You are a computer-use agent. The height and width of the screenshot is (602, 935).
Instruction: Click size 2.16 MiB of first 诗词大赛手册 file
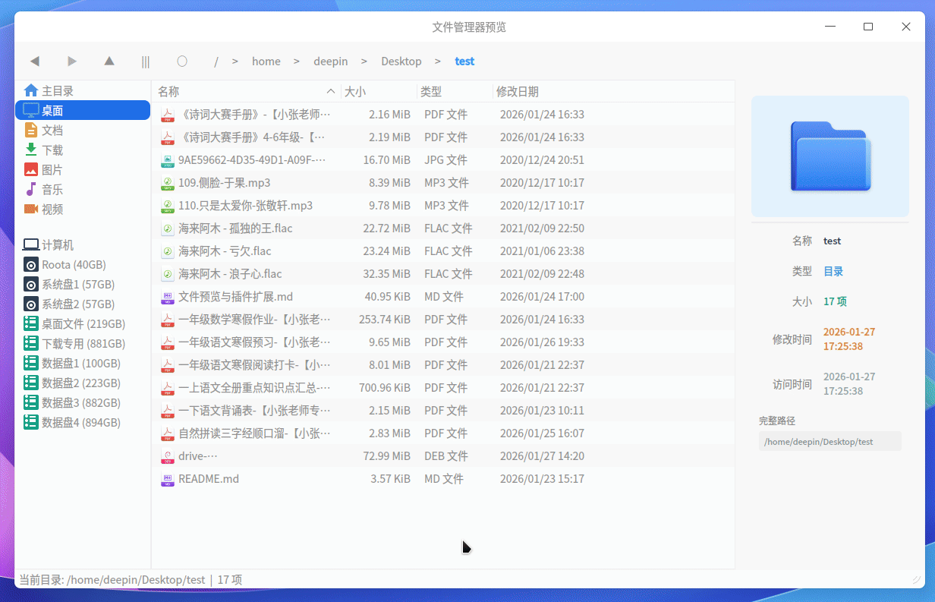point(389,115)
